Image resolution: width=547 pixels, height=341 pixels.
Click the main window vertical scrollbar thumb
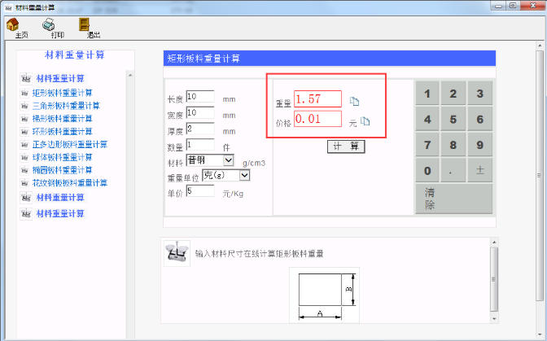tap(540, 175)
